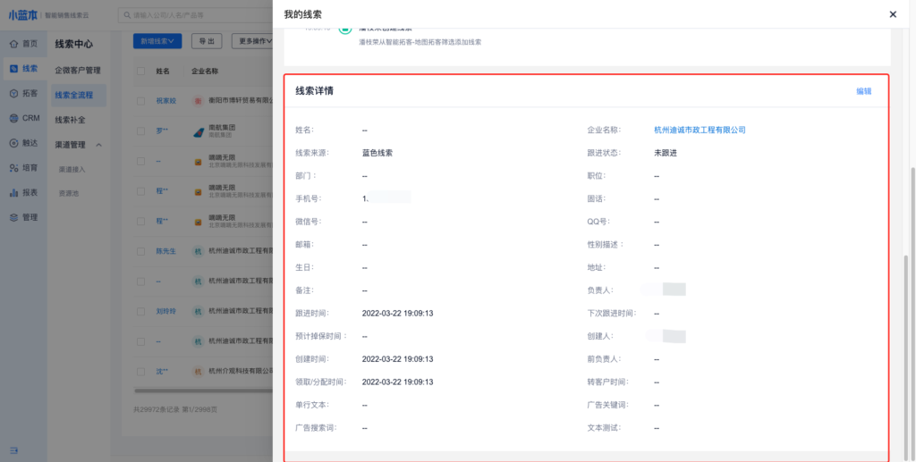Go to 线索补全 menu item
The width and height of the screenshot is (916, 462).
(x=71, y=120)
